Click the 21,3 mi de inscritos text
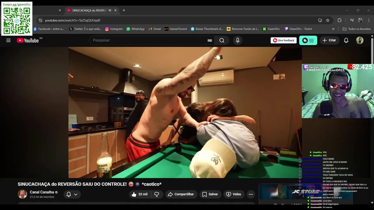Image resolution: width=374 pixels, height=210 pixels. point(42,197)
